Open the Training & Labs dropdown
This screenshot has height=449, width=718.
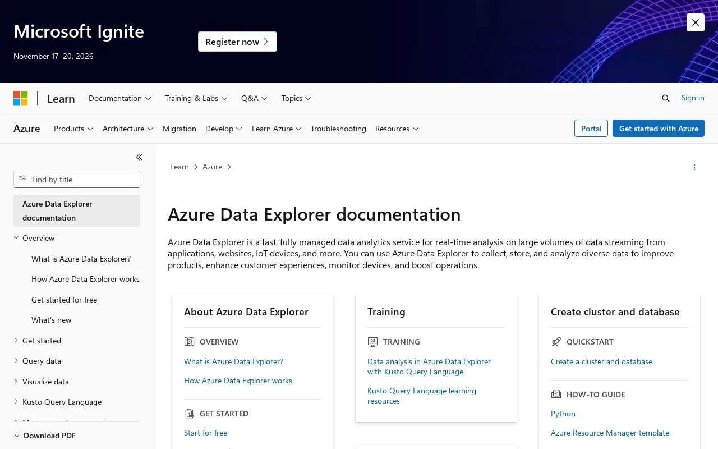(196, 98)
